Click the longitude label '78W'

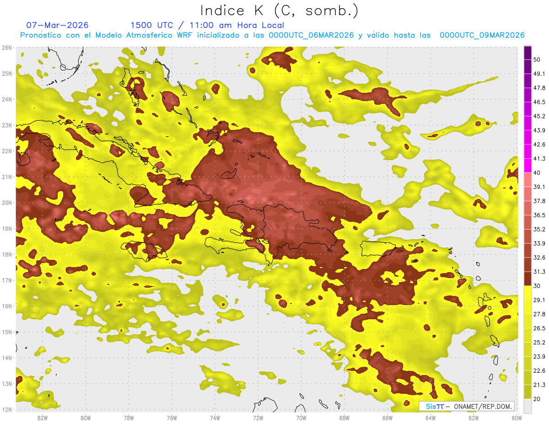pos(129,418)
